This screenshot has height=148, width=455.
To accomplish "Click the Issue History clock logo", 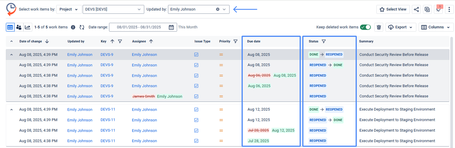I will coord(11,9).
